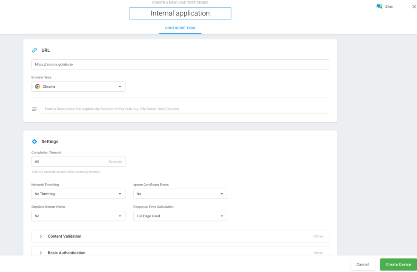Click the Settings gear icon
The height and width of the screenshot is (272, 417).
point(34,141)
